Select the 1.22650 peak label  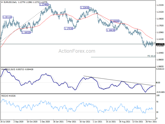click(x=85, y=8)
